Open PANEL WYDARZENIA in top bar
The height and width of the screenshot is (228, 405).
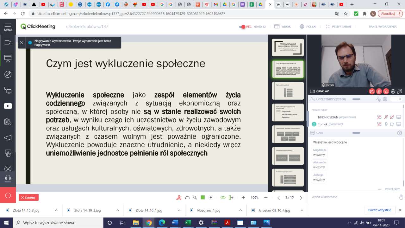[383, 27]
